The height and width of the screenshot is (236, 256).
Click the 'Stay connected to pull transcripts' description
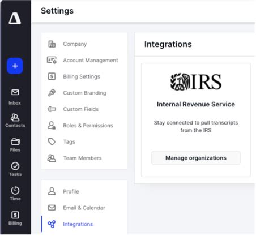pyautogui.click(x=196, y=126)
